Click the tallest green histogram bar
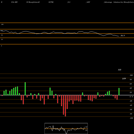The image size is (134, 134). 25,89
